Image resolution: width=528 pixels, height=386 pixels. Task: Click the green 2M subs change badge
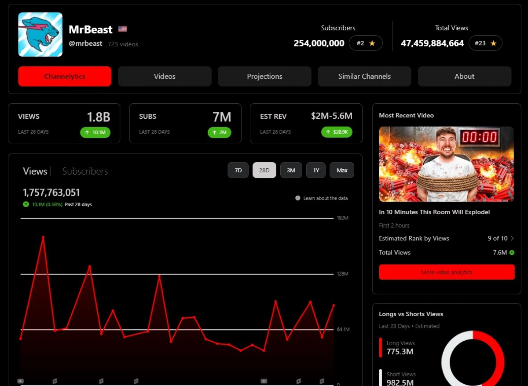(x=219, y=132)
